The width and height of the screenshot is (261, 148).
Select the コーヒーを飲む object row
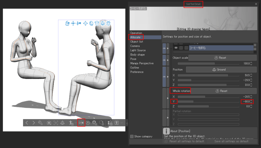(221, 48)
